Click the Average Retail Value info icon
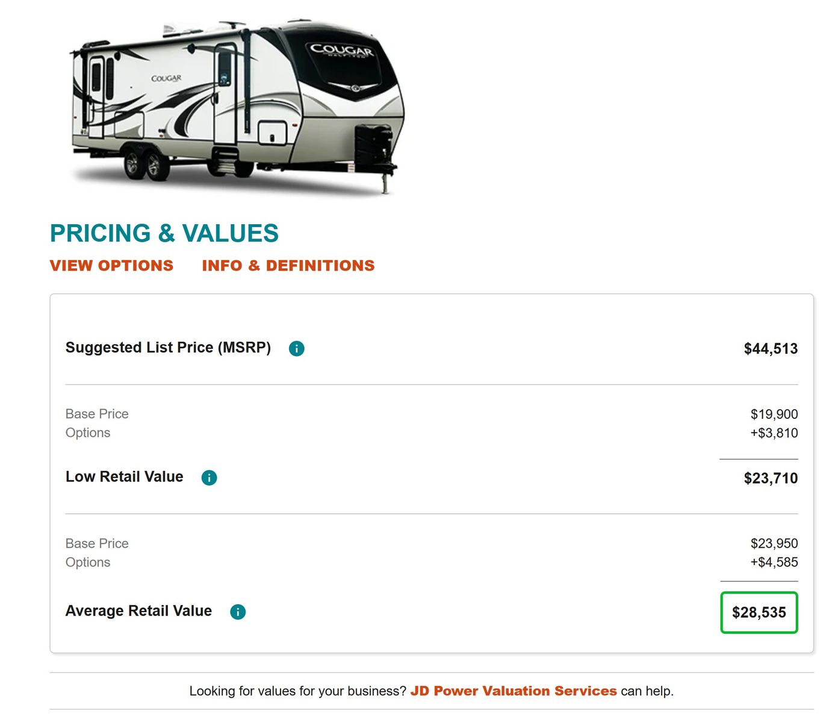This screenshot has width=832, height=723. pos(238,612)
